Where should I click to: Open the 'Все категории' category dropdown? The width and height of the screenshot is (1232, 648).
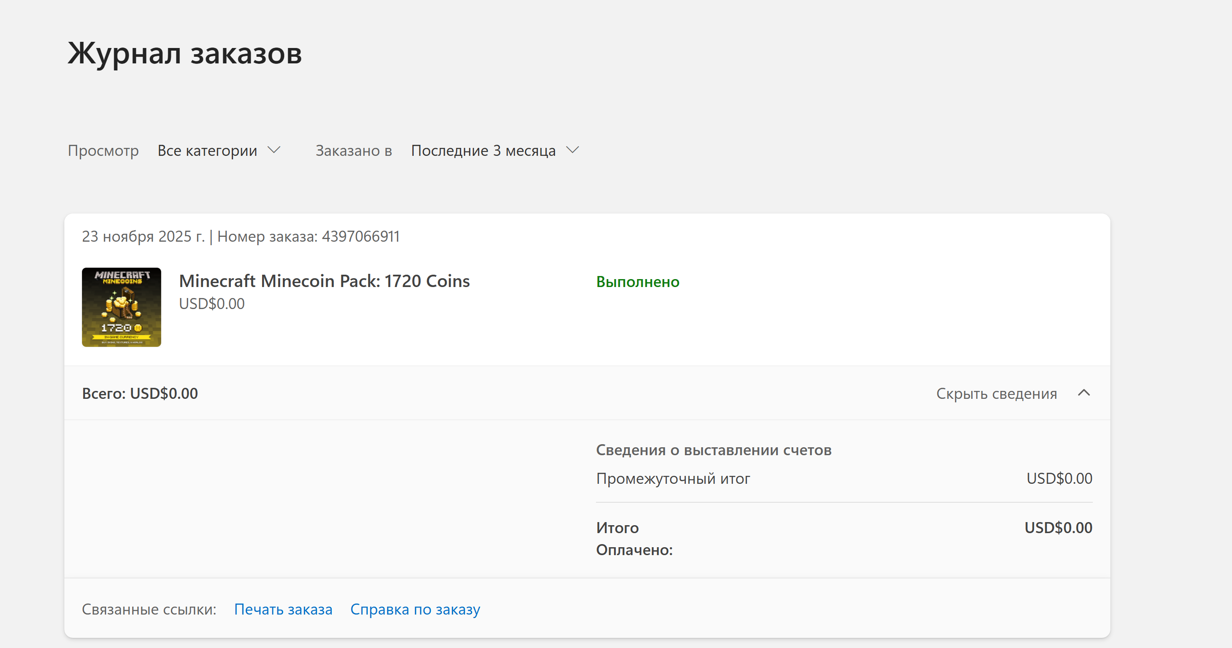219,151
